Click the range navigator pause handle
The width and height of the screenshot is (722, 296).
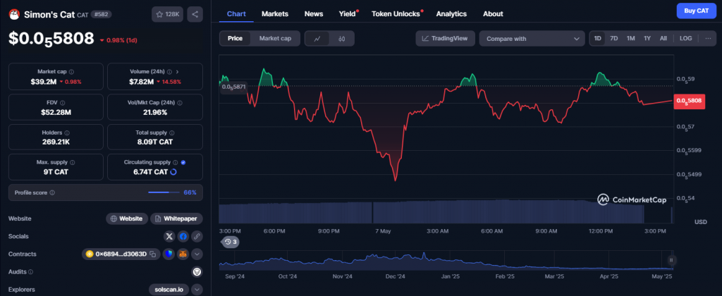[671, 260]
